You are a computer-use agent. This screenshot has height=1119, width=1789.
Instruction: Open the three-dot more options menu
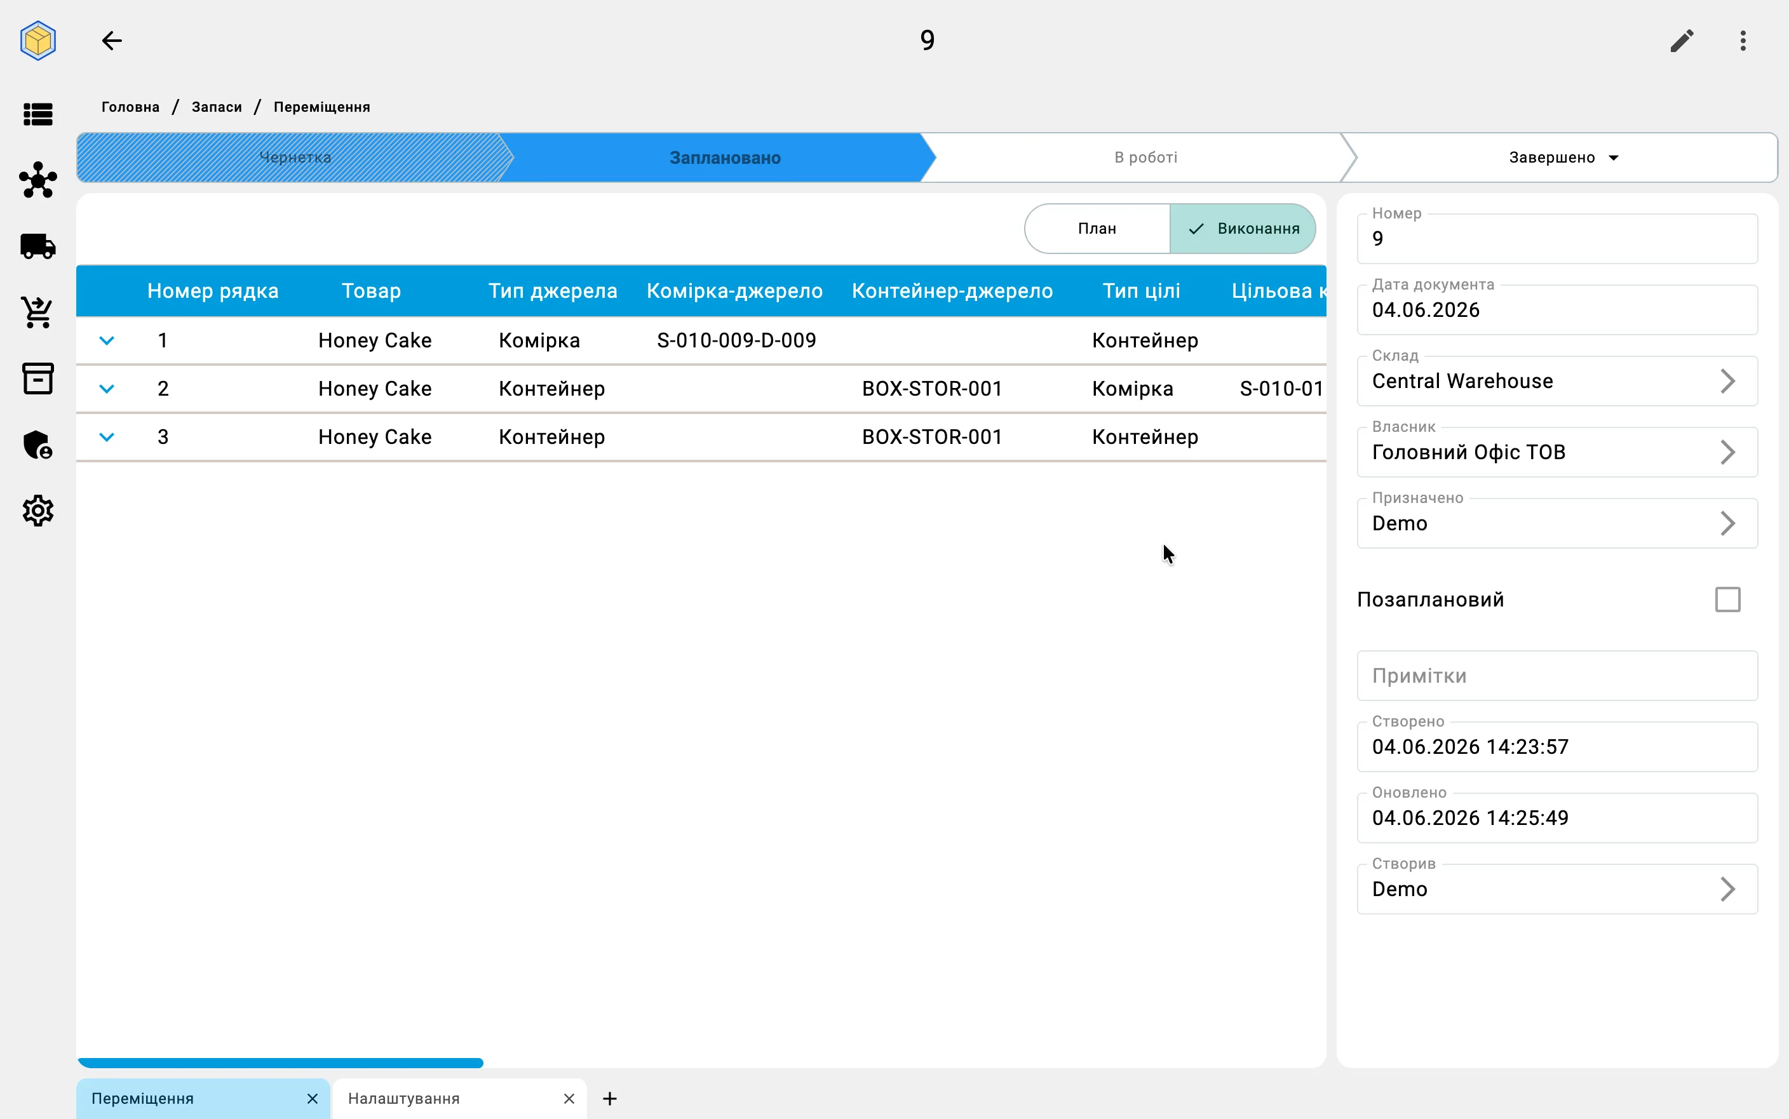pyautogui.click(x=1743, y=41)
